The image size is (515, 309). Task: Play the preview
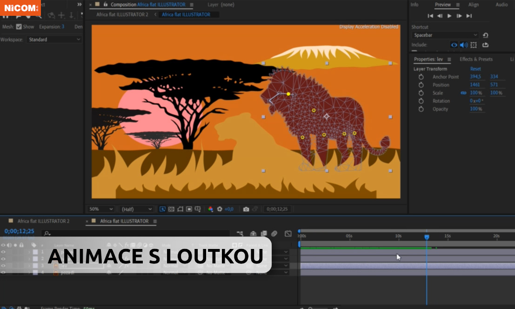[x=449, y=16]
